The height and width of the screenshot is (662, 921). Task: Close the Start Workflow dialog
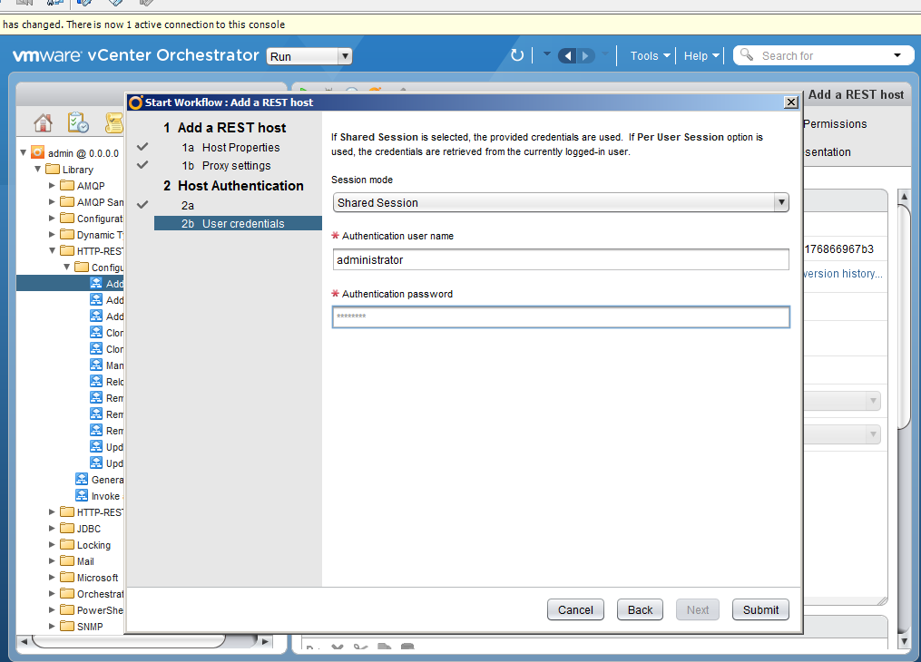[791, 102]
